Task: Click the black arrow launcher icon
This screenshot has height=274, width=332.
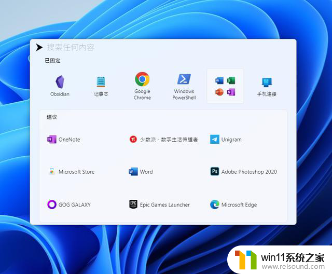Action: [x=39, y=47]
